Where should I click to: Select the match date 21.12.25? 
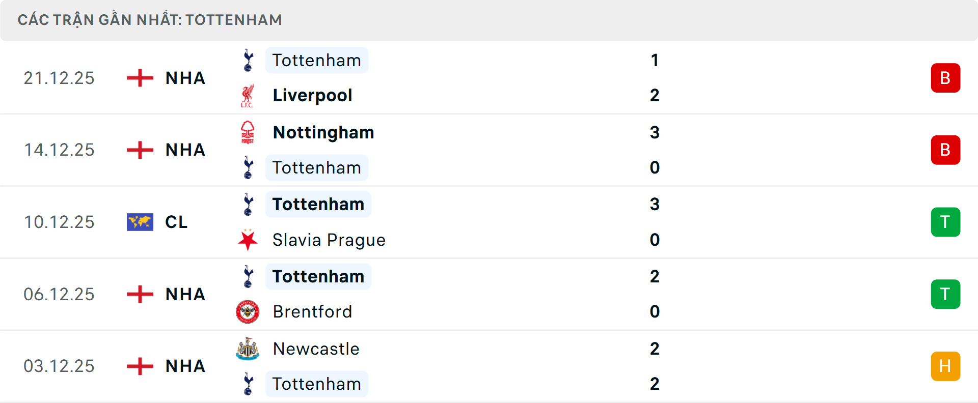(59, 78)
